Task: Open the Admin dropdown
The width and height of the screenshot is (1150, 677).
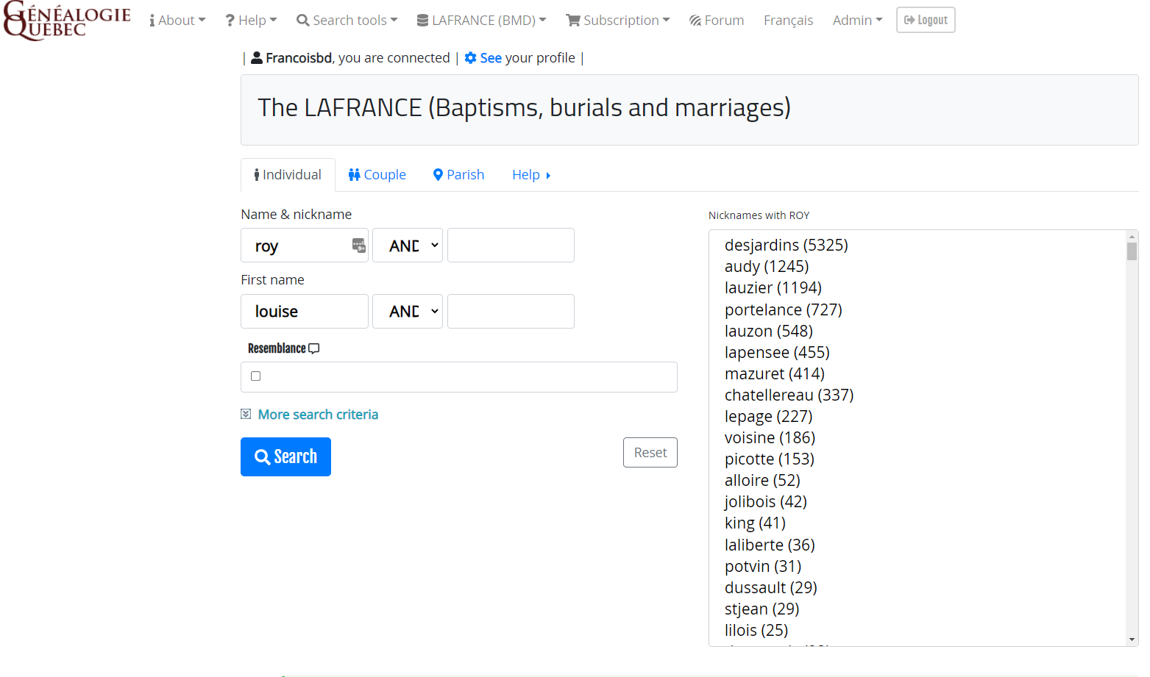Action: (857, 21)
